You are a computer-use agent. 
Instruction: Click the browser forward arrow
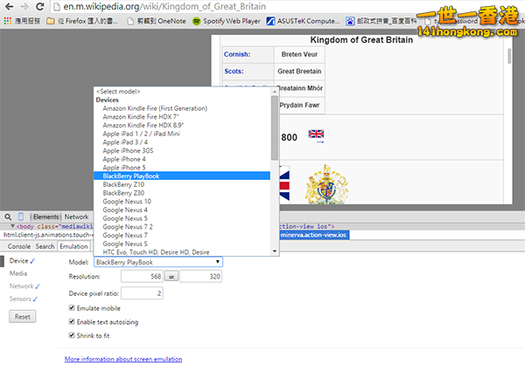(24, 6)
